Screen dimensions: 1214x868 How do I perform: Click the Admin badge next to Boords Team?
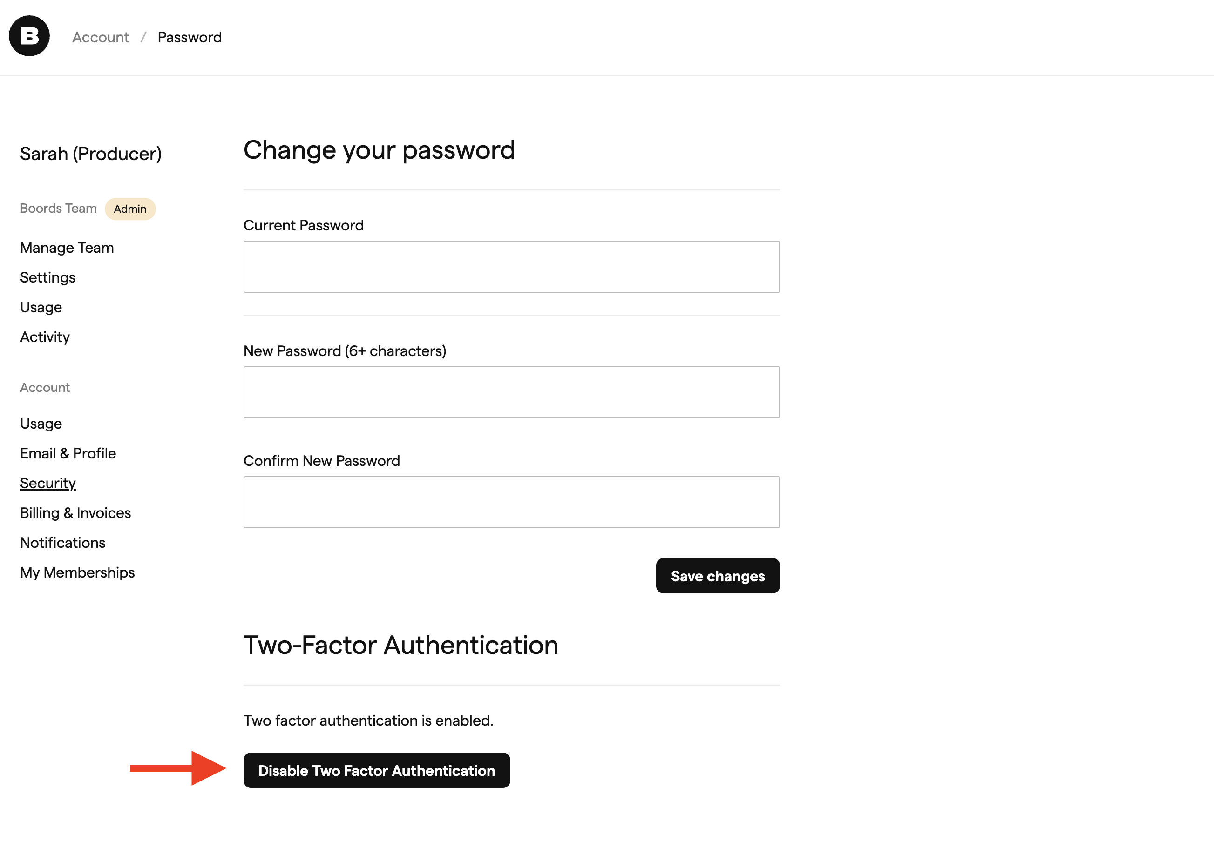coord(130,209)
